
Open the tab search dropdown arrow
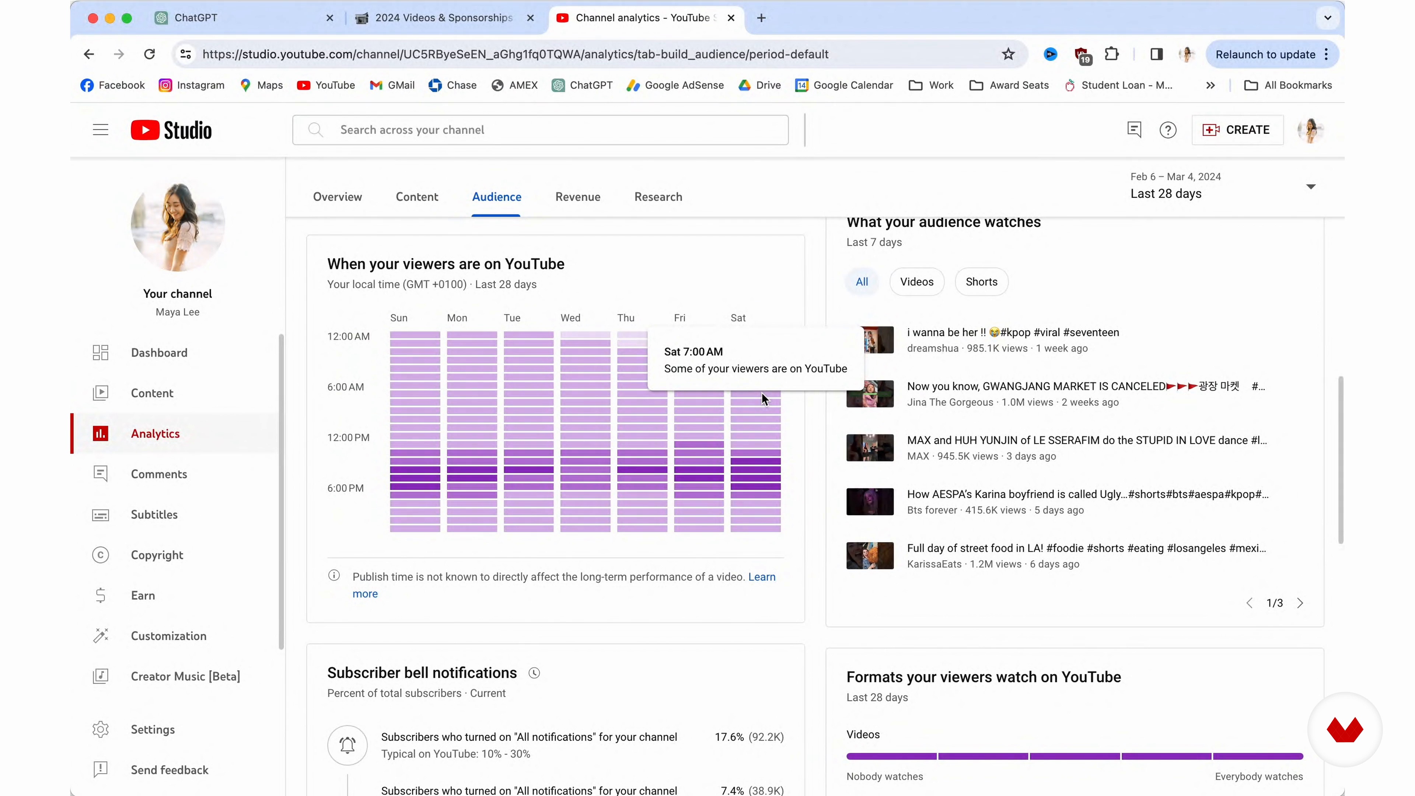point(1328,18)
